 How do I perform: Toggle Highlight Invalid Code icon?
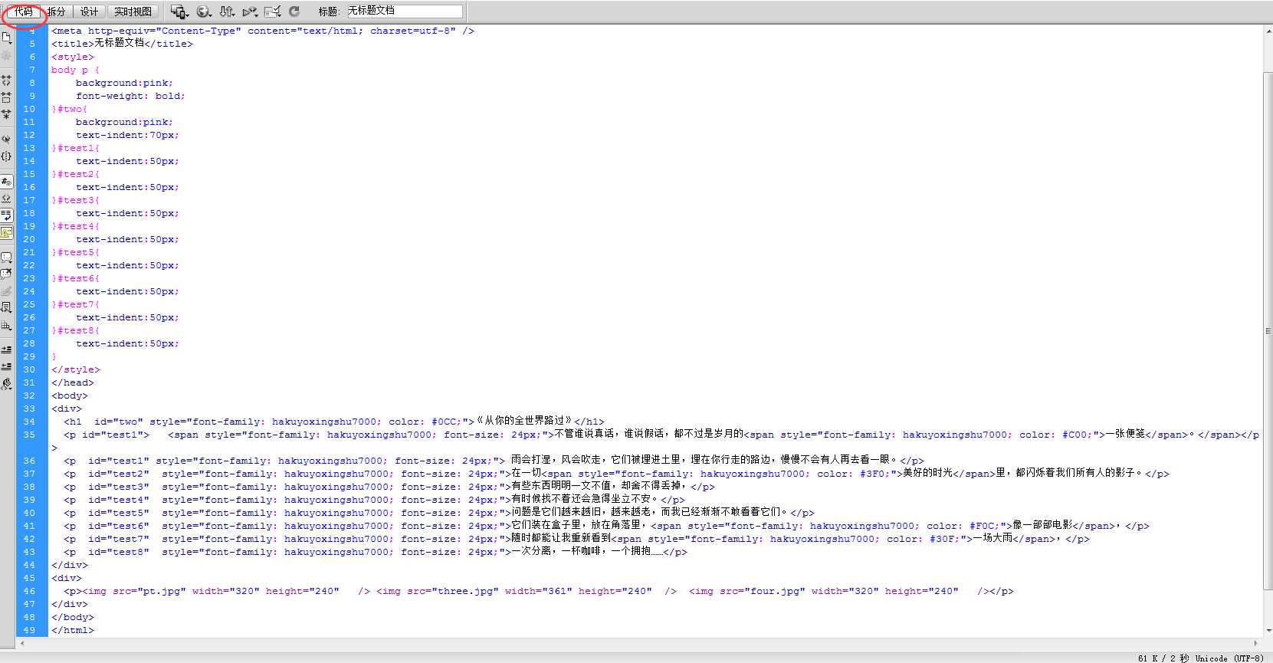click(6, 199)
